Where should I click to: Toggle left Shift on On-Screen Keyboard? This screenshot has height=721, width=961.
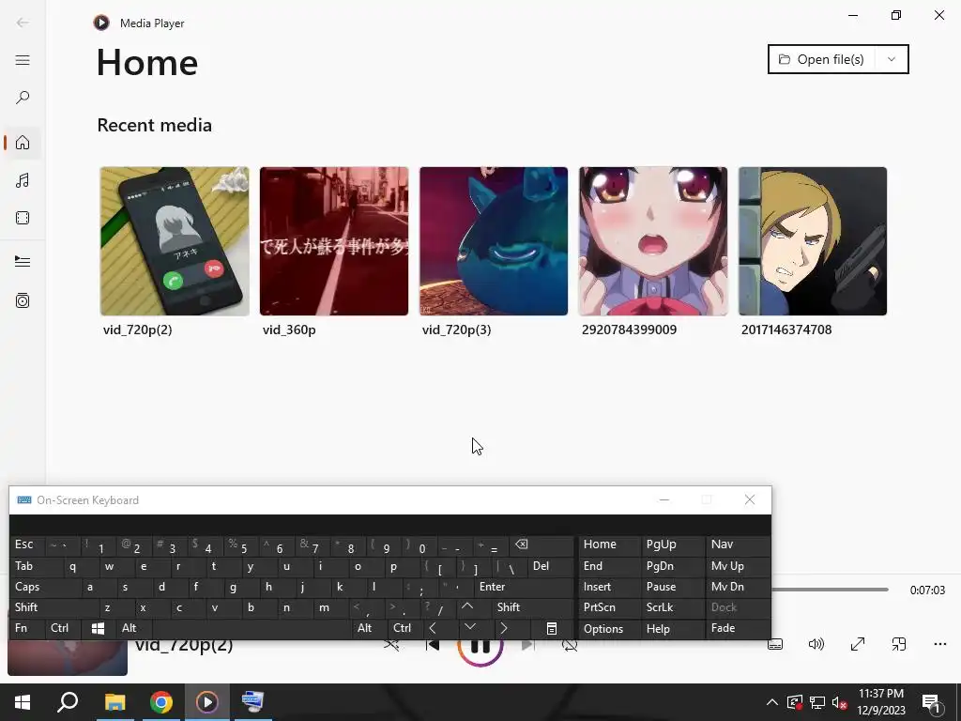(53, 607)
